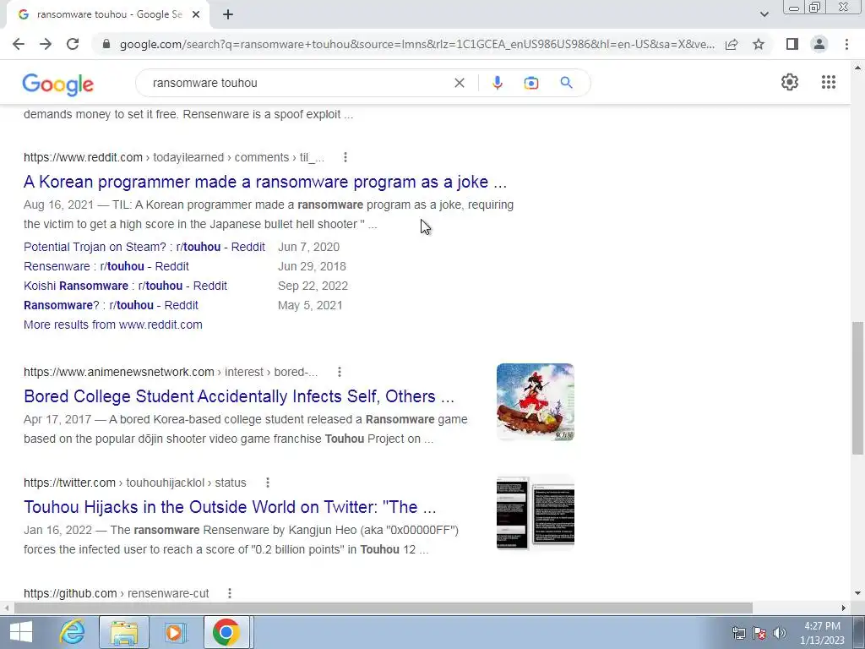This screenshot has width=865, height=649.
Task: Close the 'ransomware touhou' browser tab
Action: point(196,14)
